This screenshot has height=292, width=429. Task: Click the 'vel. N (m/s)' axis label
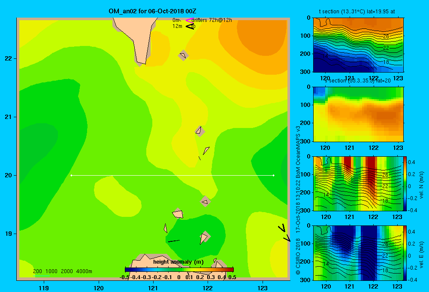pyautogui.click(x=421, y=185)
